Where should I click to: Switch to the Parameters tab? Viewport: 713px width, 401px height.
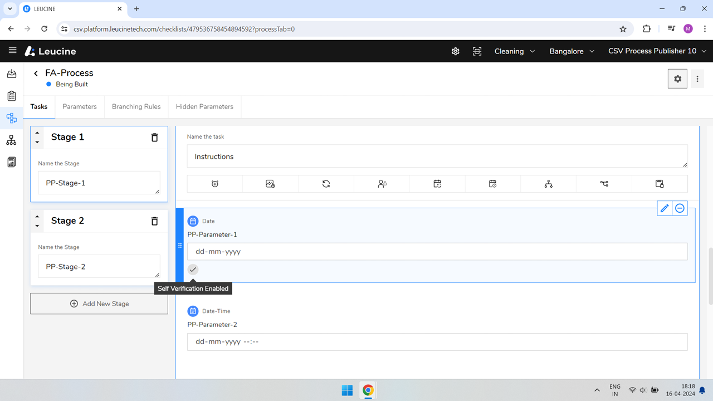(80, 106)
